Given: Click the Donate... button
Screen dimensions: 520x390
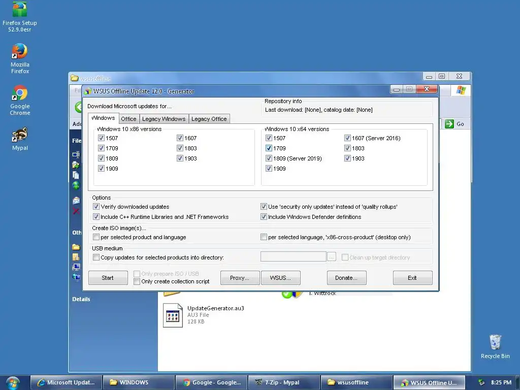Looking at the screenshot, I should pos(346,278).
